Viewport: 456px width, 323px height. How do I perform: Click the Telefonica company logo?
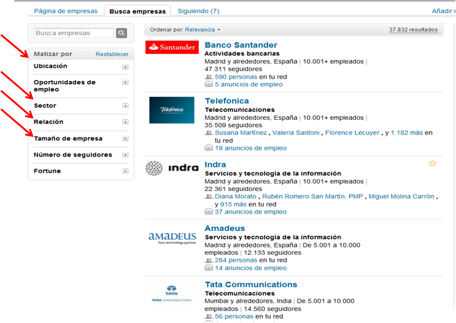point(172,110)
